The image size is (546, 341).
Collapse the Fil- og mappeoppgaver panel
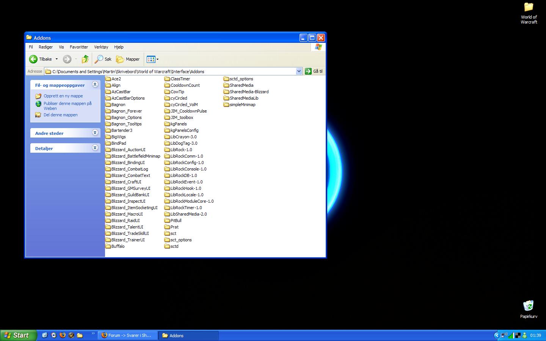click(x=95, y=84)
